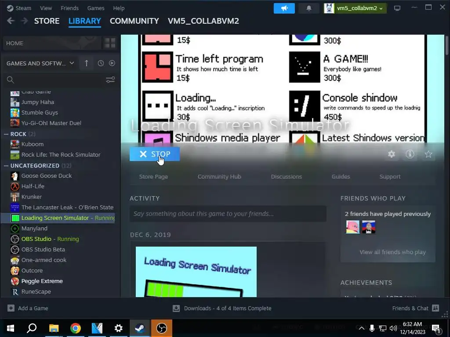Show game info icon
The height and width of the screenshot is (337, 450).
coord(410,154)
